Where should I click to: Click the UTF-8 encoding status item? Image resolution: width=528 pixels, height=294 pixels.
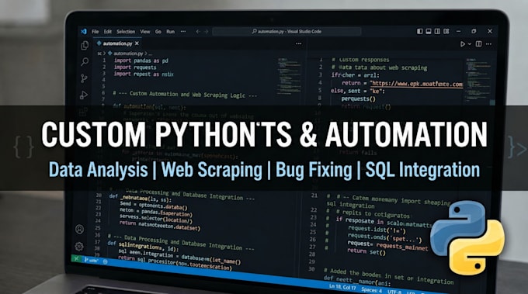click(394, 292)
